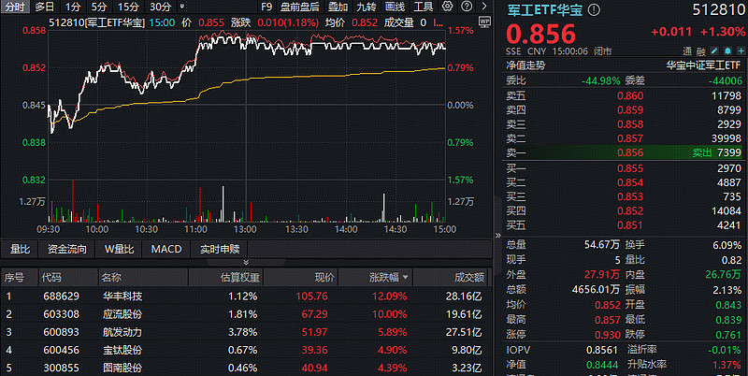
Task: Click the stock code 512810 header
Action: coord(718,9)
